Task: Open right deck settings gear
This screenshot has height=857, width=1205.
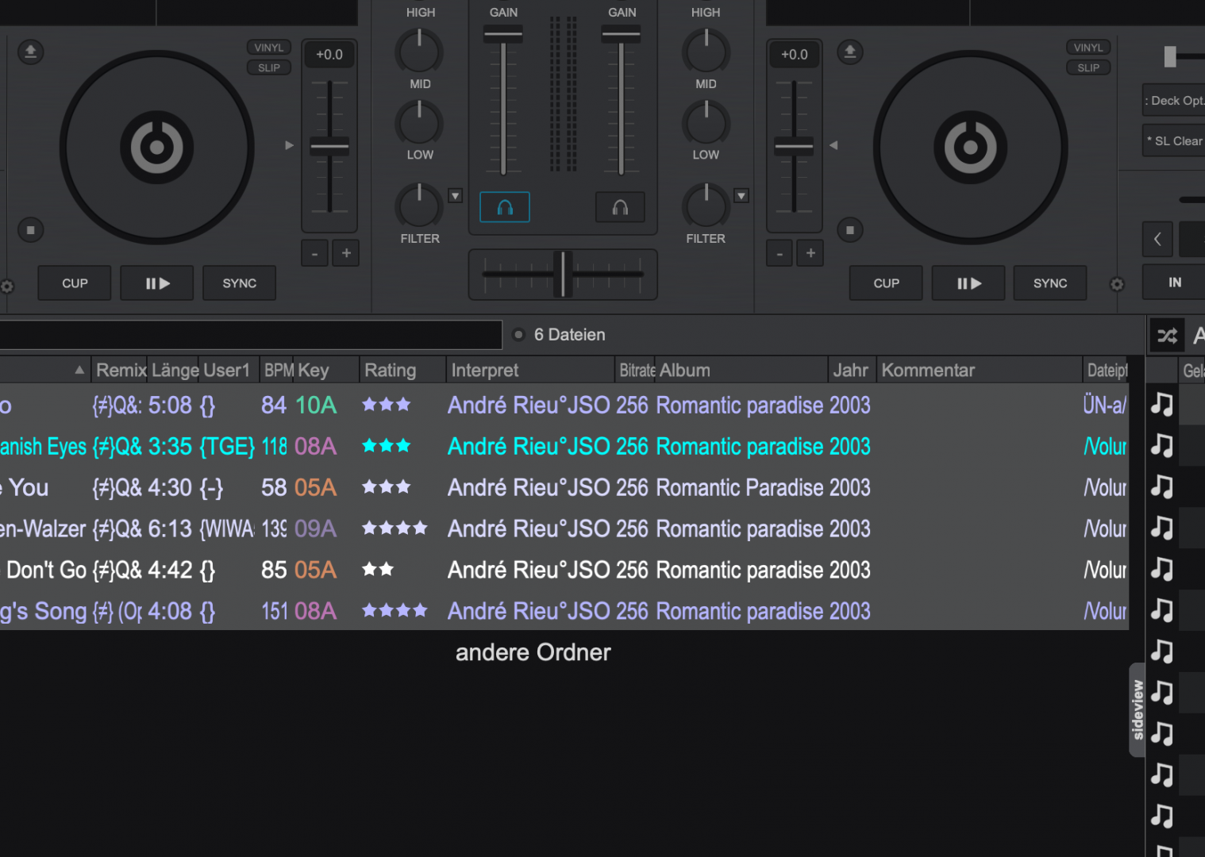Action: [1117, 285]
